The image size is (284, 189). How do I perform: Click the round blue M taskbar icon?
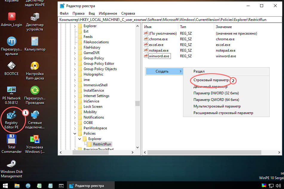pos(28,186)
